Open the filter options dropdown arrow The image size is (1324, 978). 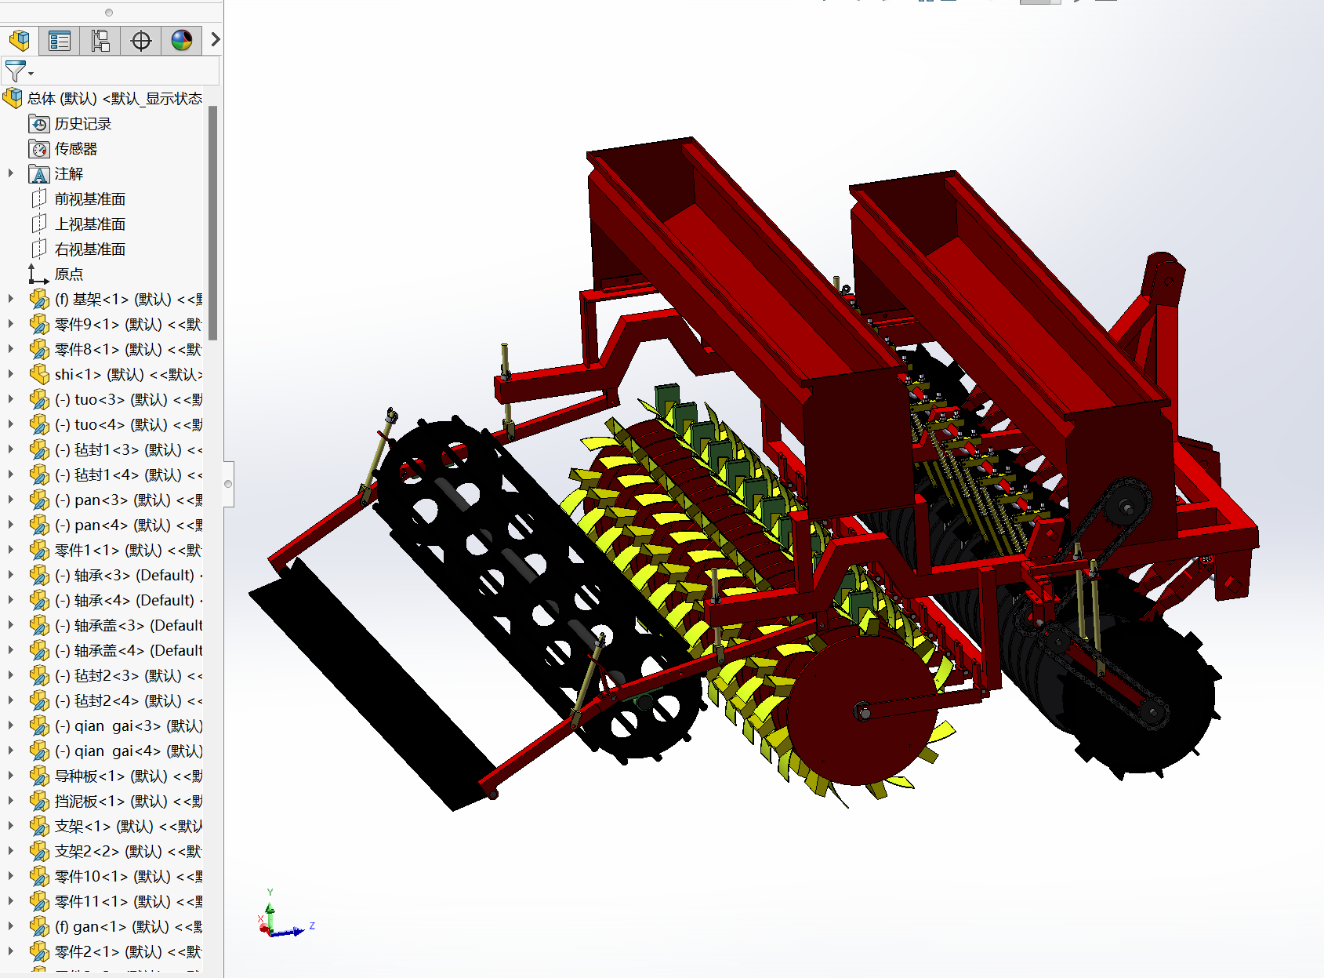click(31, 74)
